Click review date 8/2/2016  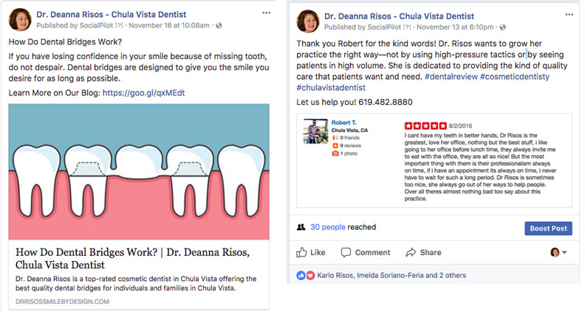click(x=460, y=126)
